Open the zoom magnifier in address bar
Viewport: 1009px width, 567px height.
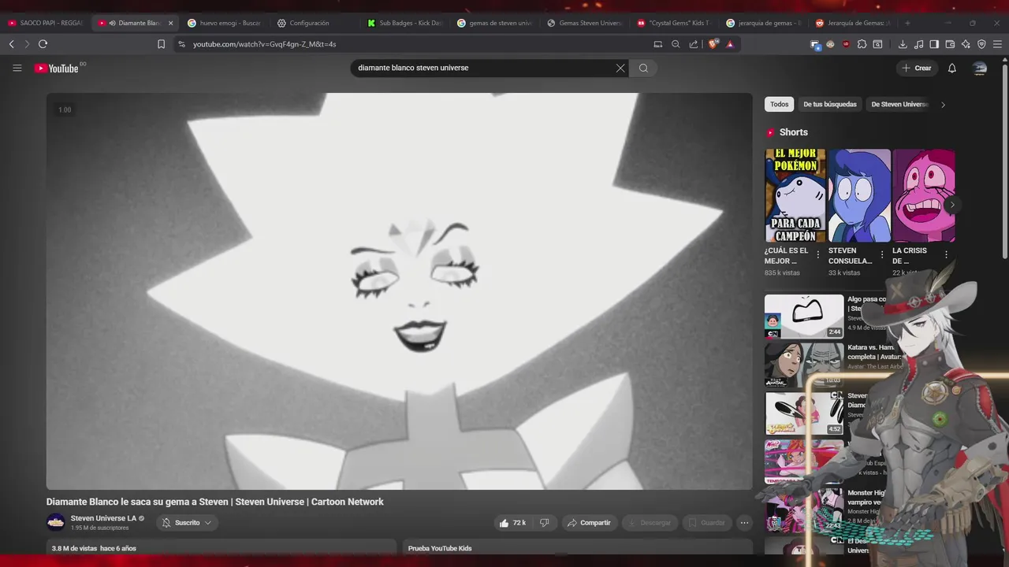(676, 44)
